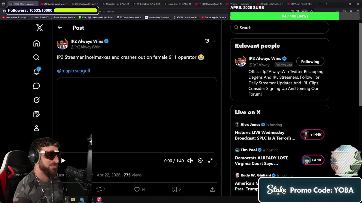This screenshot has height=203, width=362.
Task: Switch to Taemin trying to browser tab
Action: (x=54, y=4)
